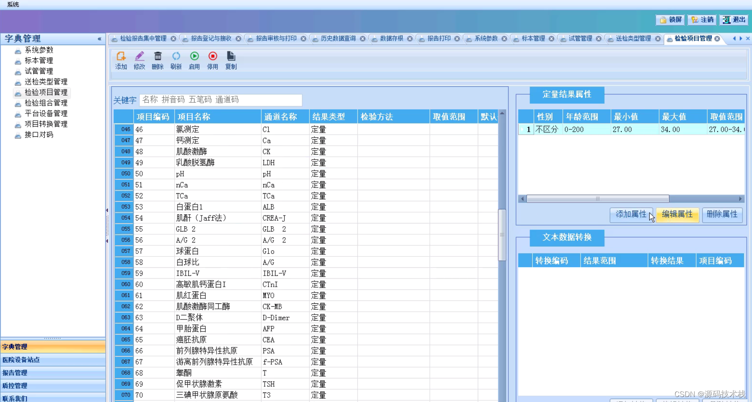Screen dimensions: 752x402
Task: Select the 字典管理 section bar
Action: [53, 347]
